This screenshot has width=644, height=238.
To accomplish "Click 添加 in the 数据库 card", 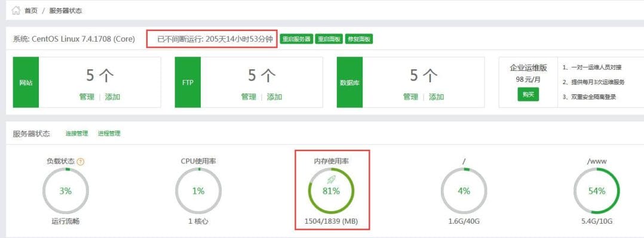I will tap(436, 97).
